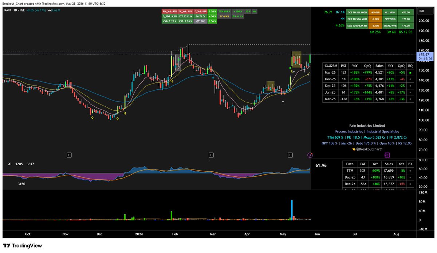This screenshot has width=437, height=253.
Task: Click the Mar-26 quarter row label
Action: pos(330,73)
